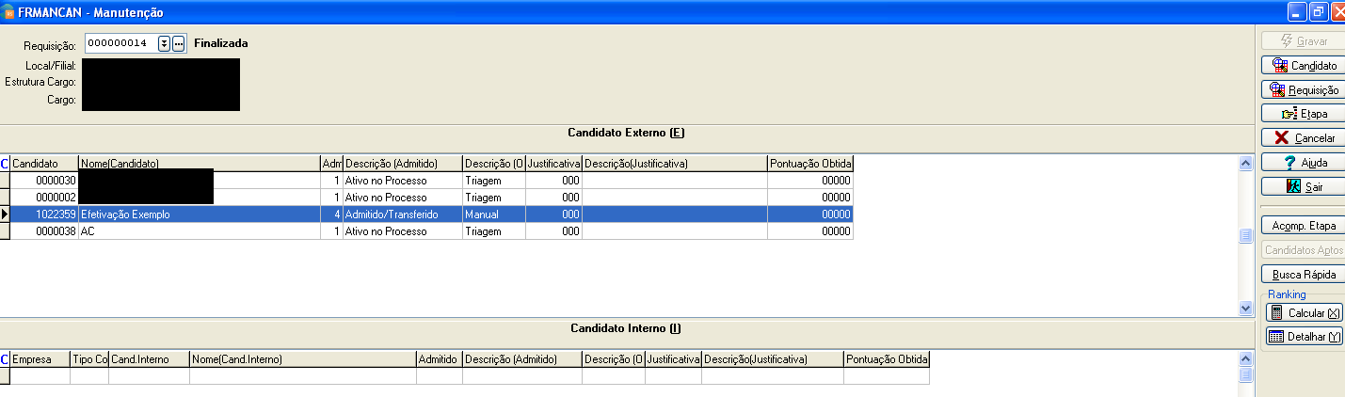Click the Candidato button in side panel
The height and width of the screenshot is (397, 1345).
[x=1304, y=66]
